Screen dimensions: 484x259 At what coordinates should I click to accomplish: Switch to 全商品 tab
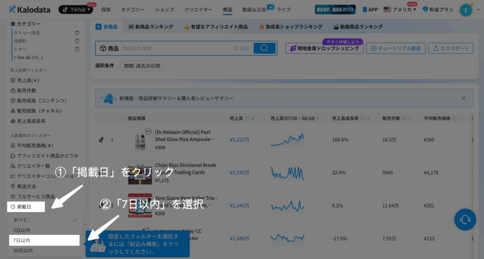coord(106,27)
